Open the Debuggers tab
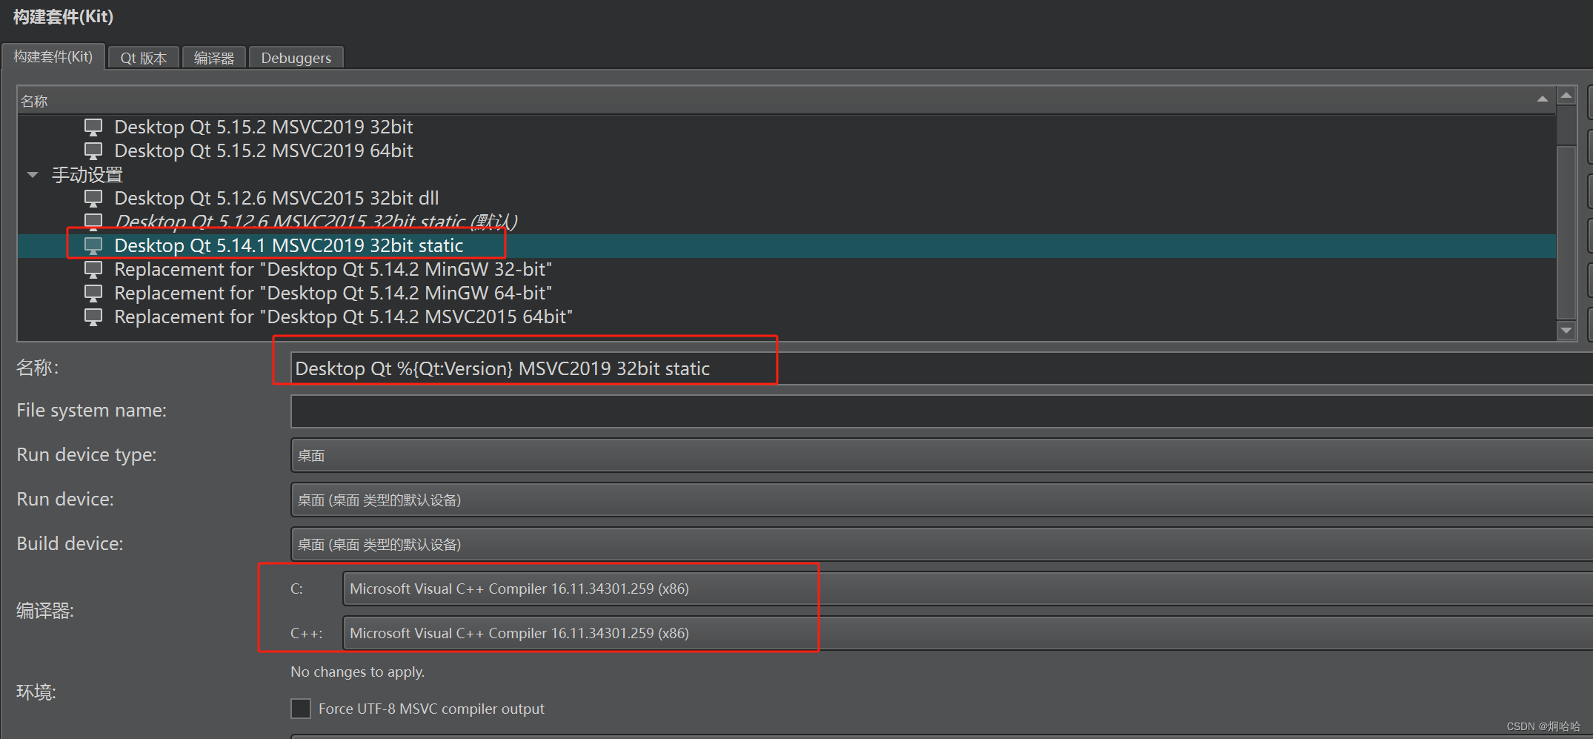 pyautogui.click(x=296, y=58)
